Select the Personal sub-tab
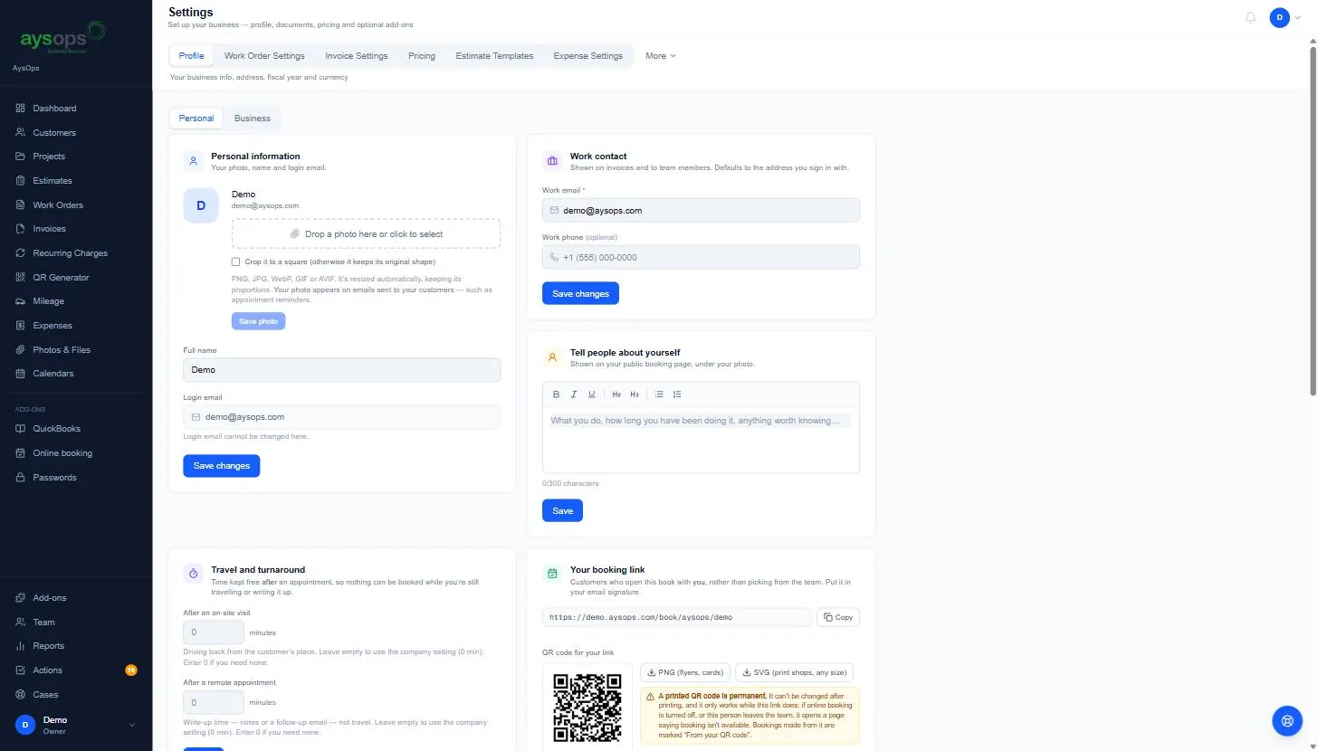This screenshot has width=1318, height=751. (196, 119)
